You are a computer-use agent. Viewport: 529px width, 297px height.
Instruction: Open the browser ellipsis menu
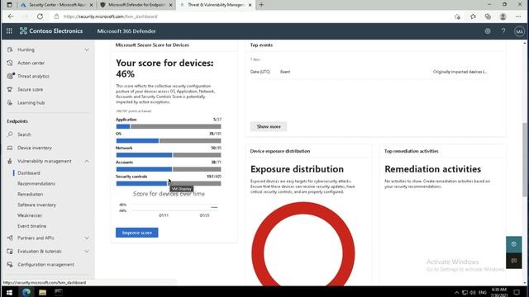[518, 16]
